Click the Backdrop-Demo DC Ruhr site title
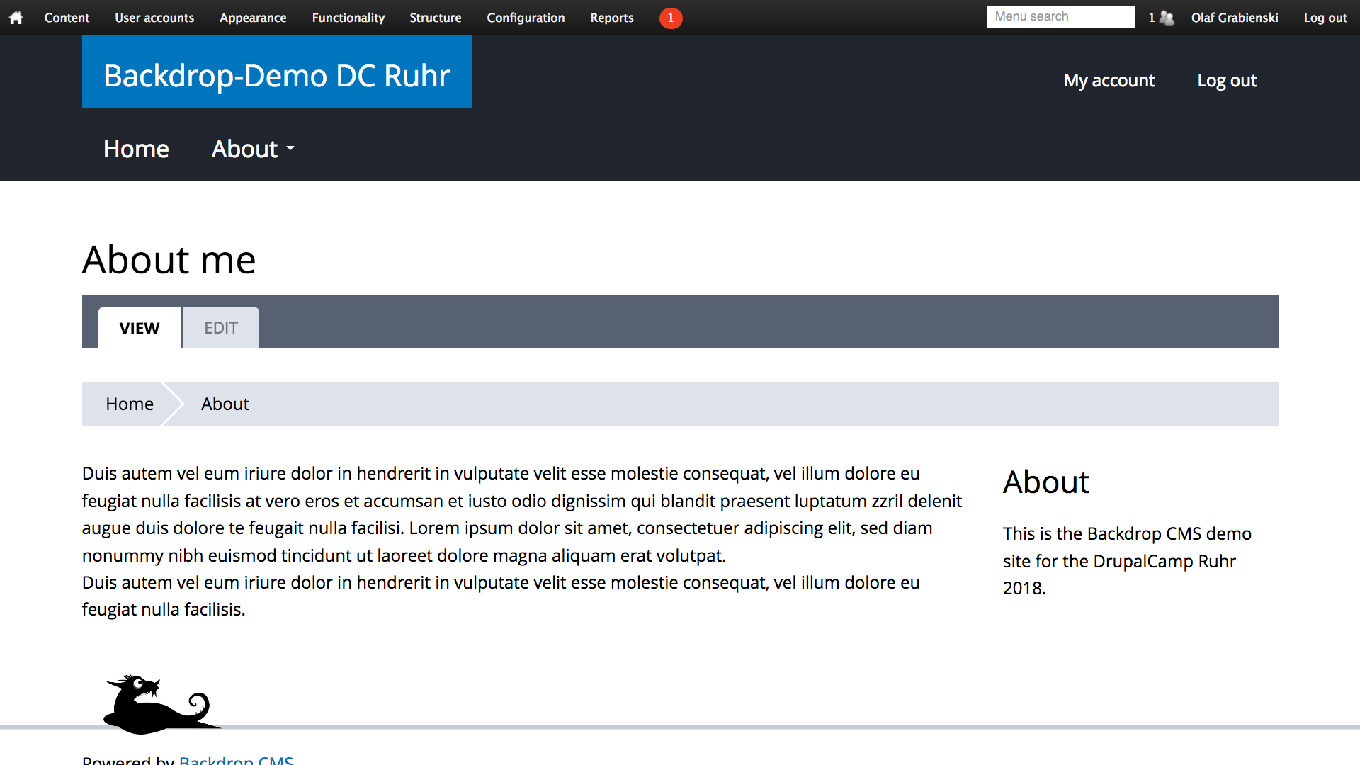This screenshot has width=1360, height=765. pos(277,75)
